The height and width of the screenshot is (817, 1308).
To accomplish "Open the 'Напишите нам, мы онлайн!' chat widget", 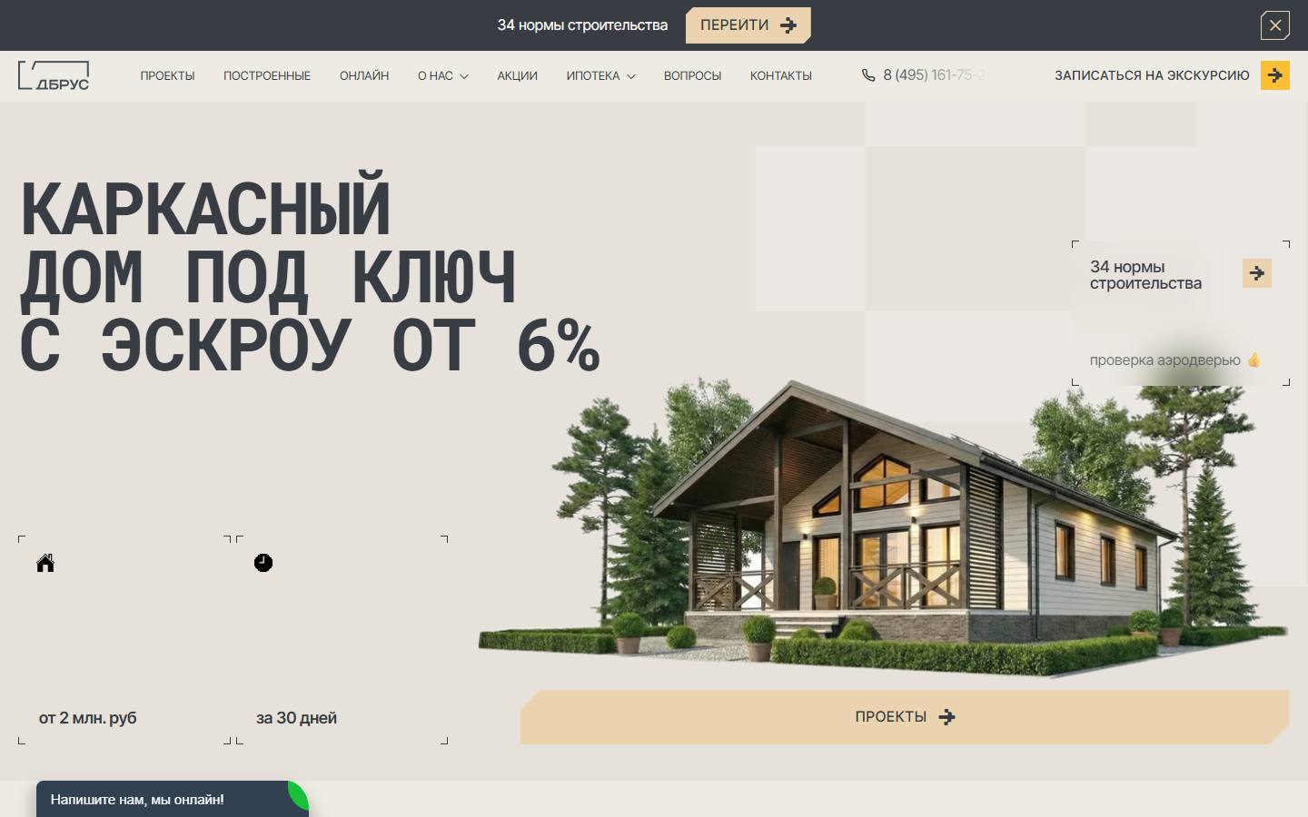I will (x=172, y=800).
